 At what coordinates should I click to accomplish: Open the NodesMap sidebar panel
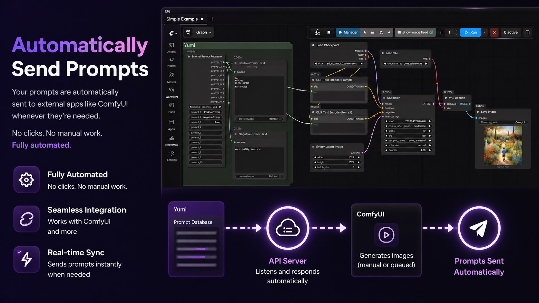[171, 140]
